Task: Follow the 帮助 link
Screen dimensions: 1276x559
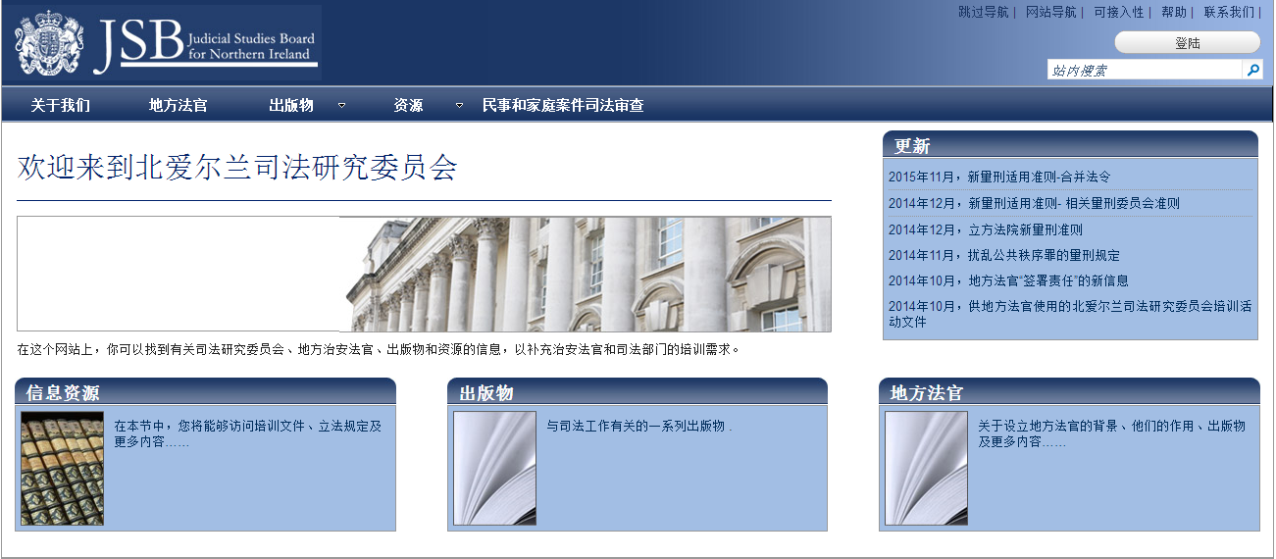Action: coord(1174,13)
